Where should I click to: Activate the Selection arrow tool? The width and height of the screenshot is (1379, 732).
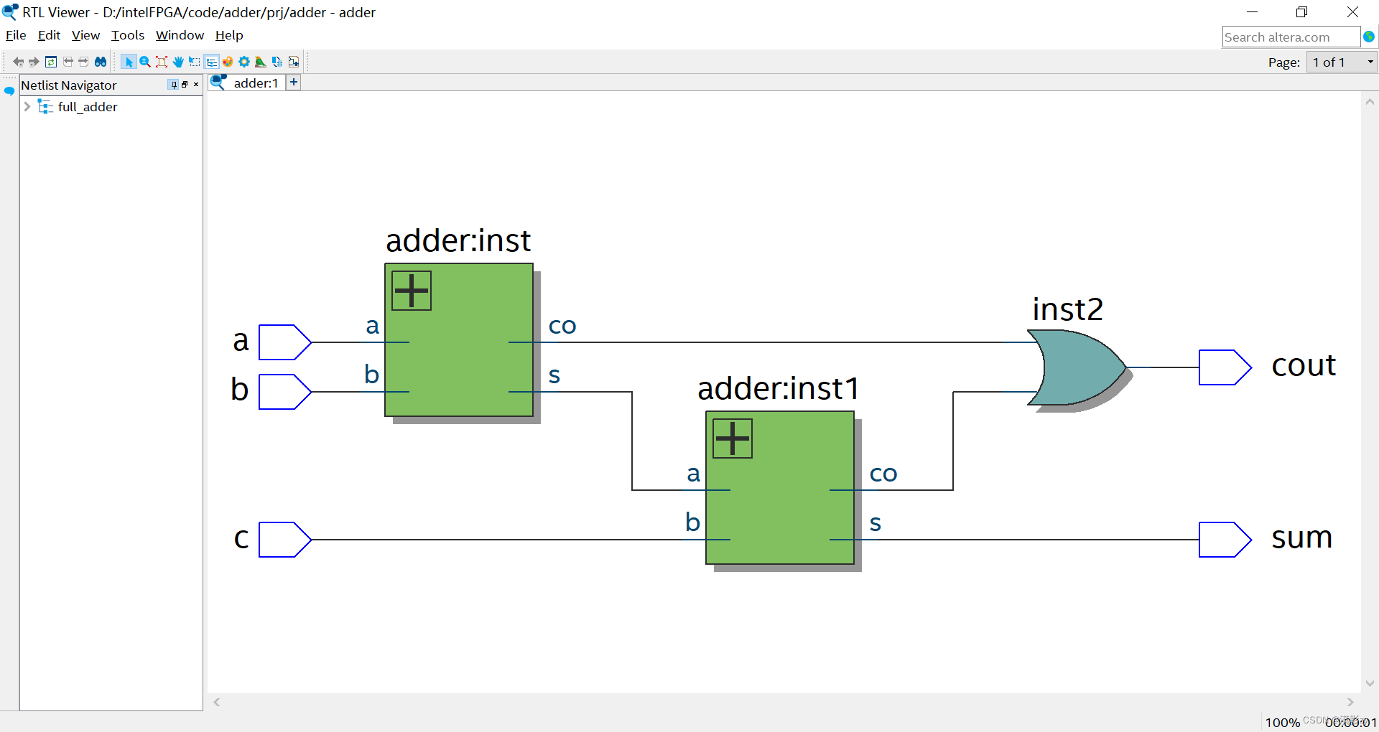point(129,62)
